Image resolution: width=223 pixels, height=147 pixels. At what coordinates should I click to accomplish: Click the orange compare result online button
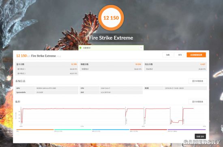pyautogui.click(x=196, y=55)
